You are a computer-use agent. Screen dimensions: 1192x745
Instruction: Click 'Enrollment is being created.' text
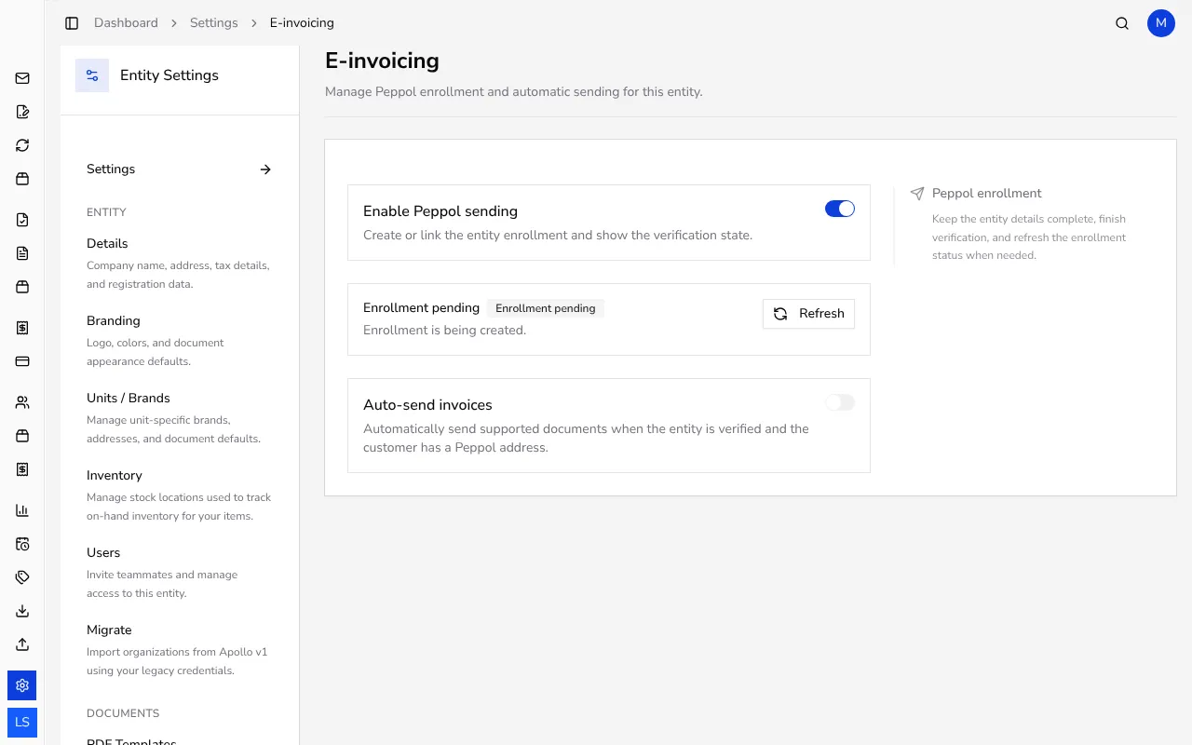pyautogui.click(x=444, y=331)
